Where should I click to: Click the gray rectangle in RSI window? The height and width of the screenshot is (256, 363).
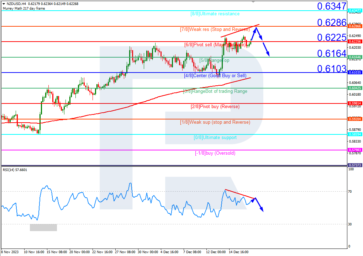43,228
